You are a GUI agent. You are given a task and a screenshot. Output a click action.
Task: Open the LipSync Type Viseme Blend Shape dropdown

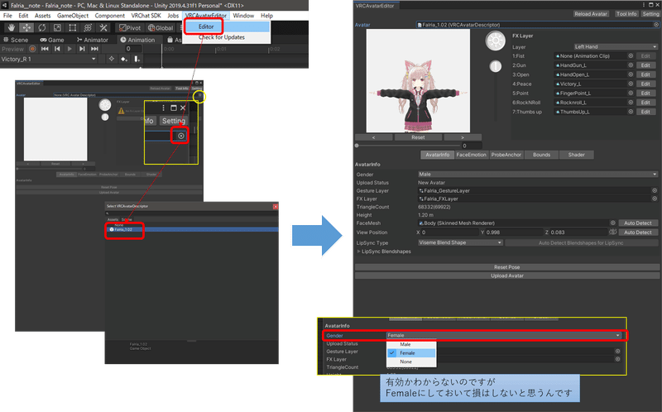coord(460,242)
